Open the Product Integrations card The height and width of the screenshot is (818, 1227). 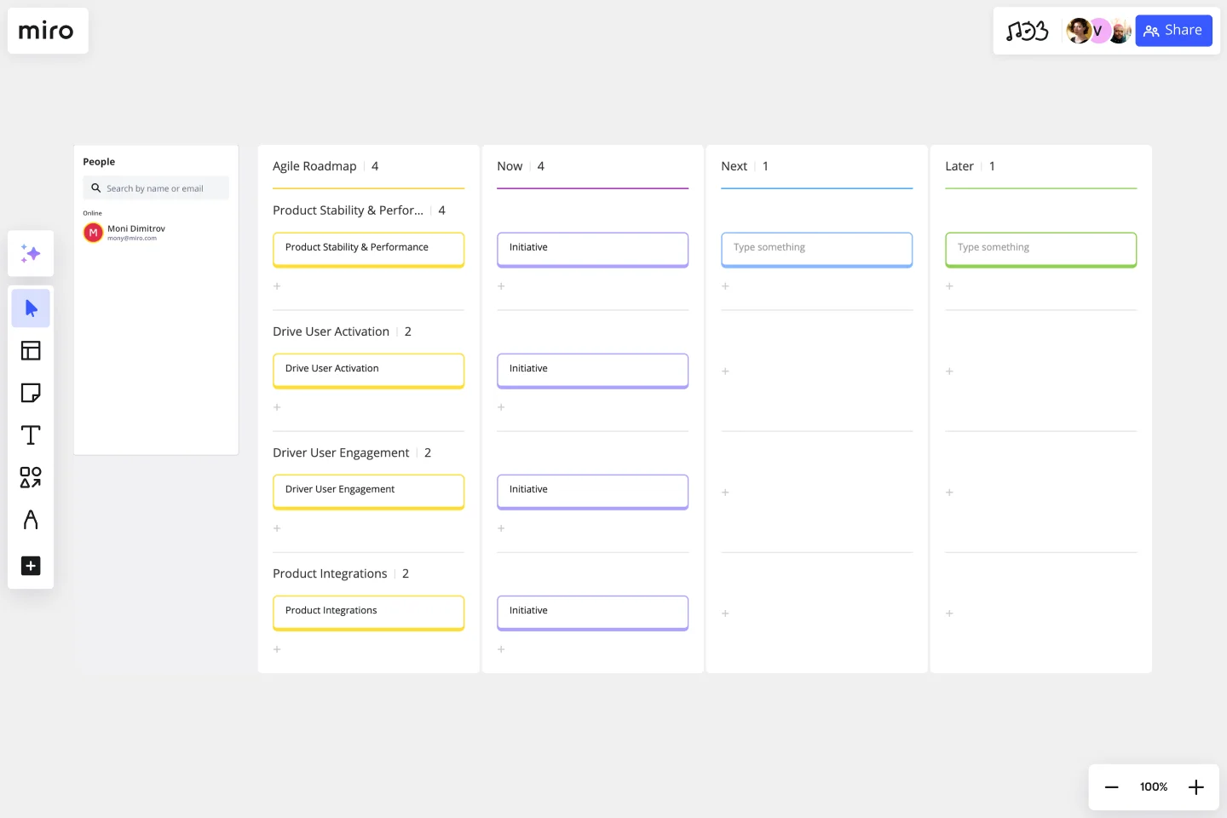tap(368, 613)
